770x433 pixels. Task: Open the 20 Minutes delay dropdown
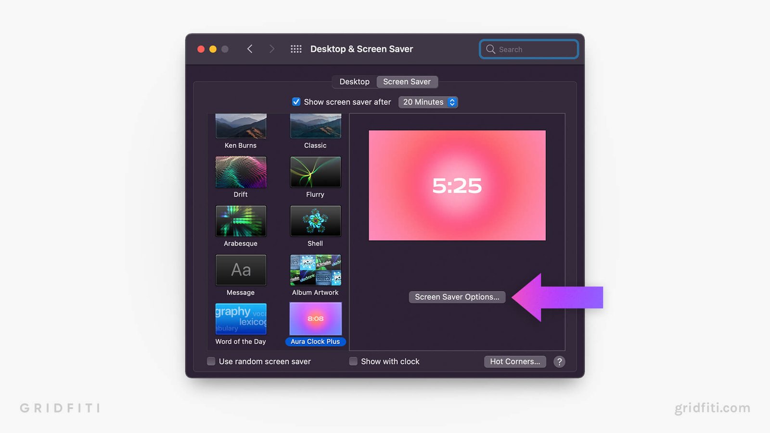click(428, 102)
